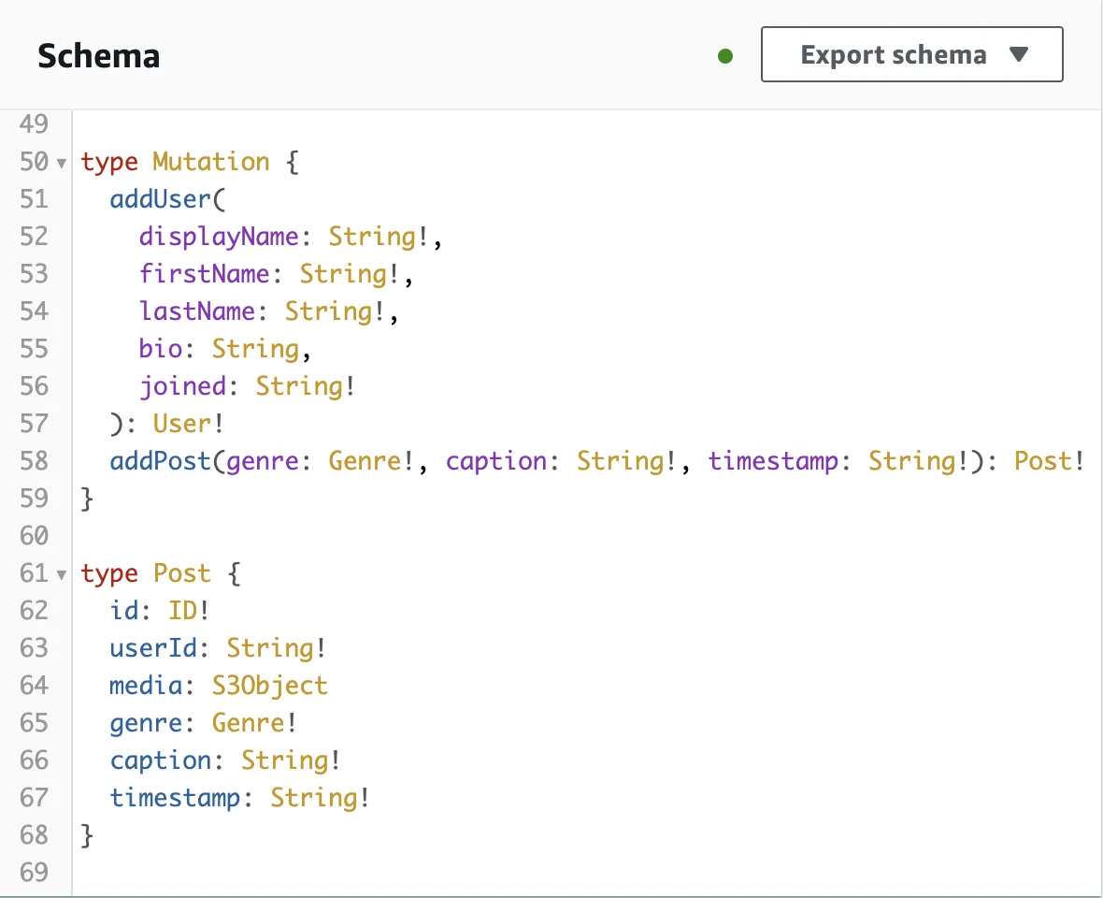Collapse the Post type fold arrow
Screen dimensions: 1103x898
(x=62, y=574)
